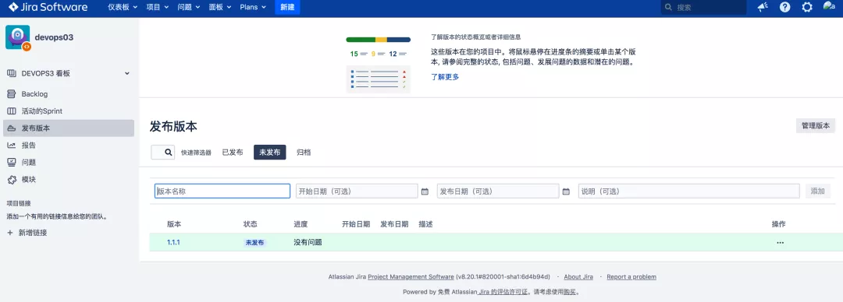
Task: Focus the 发布日期 (可选) input field
Action: click(498, 191)
